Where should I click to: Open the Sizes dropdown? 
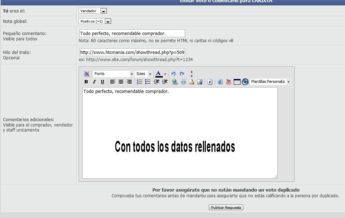144,74
